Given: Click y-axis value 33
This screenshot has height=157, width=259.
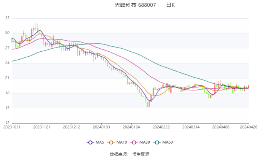Looking at the screenshot, I should tap(7, 18).
